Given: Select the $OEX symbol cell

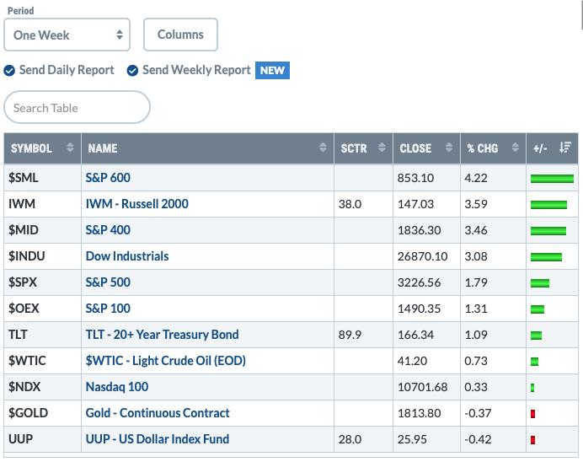Looking at the screenshot, I should point(42,309).
